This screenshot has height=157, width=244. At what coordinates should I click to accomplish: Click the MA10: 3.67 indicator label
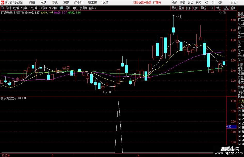click(x=47, y=13)
